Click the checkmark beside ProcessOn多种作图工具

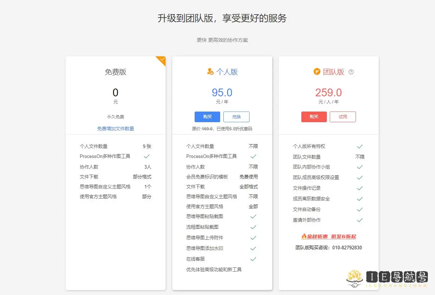pyautogui.click(x=147, y=156)
